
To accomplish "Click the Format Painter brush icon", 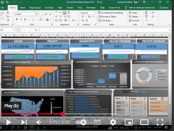I will pyautogui.click(x=8, y=20).
